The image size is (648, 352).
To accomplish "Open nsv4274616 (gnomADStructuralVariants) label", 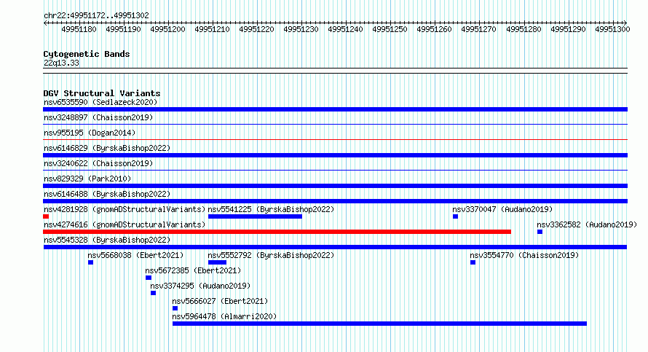I will (x=125, y=224).
